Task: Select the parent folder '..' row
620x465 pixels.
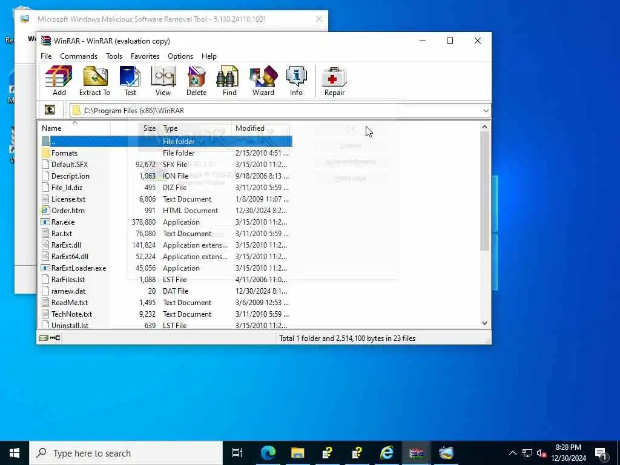Action: click(x=167, y=141)
